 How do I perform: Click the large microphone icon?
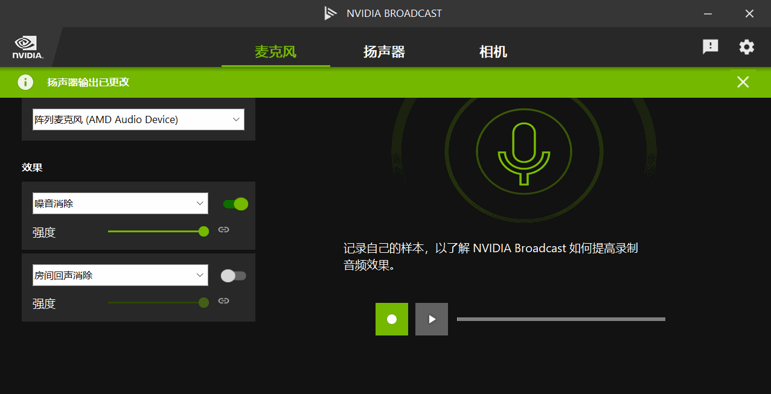pos(524,153)
